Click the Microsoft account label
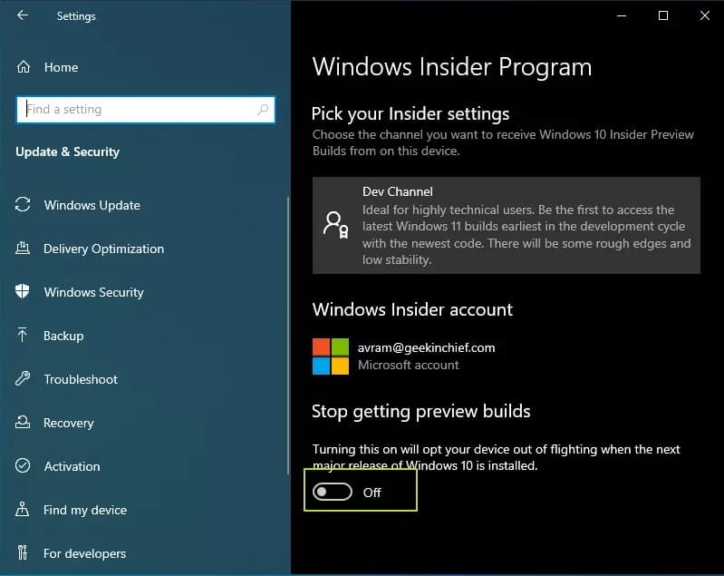 coord(408,366)
